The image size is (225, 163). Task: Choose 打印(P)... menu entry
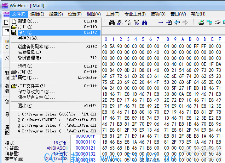(x=56, y=72)
